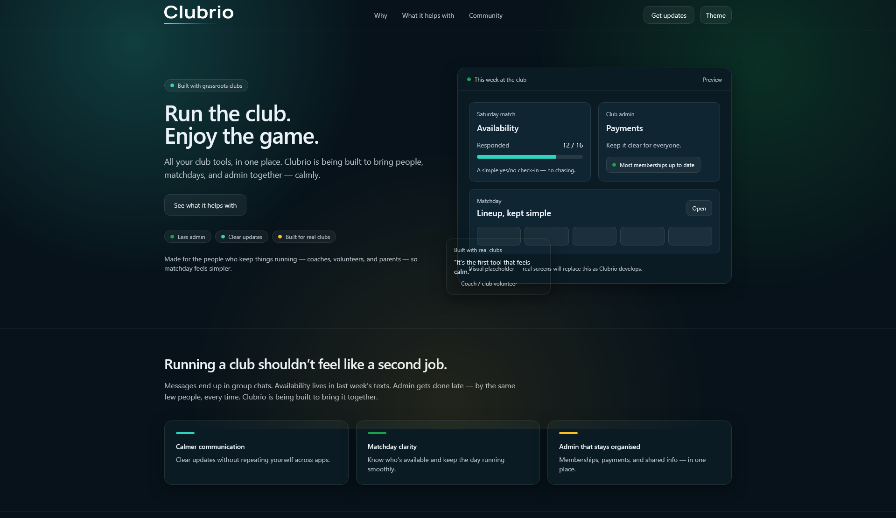Open the Admin that stays organised card
Viewport: 896px width, 518px height.
point(639,453)
